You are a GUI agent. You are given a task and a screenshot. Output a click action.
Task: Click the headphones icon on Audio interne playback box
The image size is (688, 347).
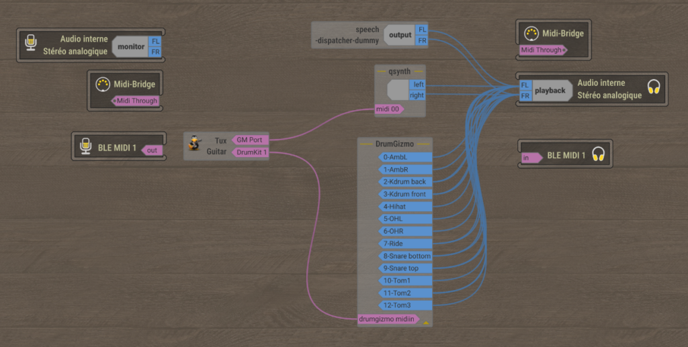pyautogui.click(x=654, y=87)
